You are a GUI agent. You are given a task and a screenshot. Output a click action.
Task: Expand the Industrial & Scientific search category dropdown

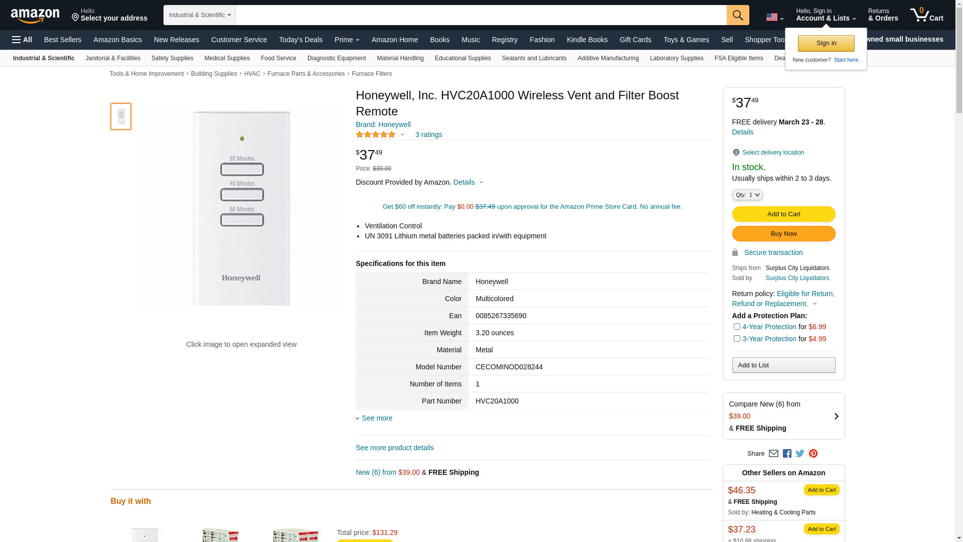pyautogui.click(x=200, y=15)
